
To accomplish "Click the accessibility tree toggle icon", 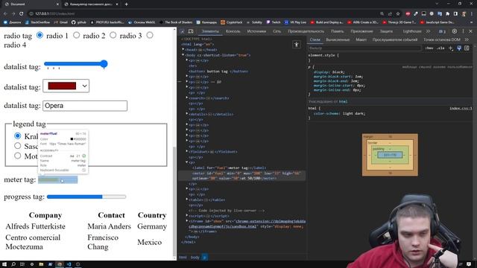I will 297,45.
